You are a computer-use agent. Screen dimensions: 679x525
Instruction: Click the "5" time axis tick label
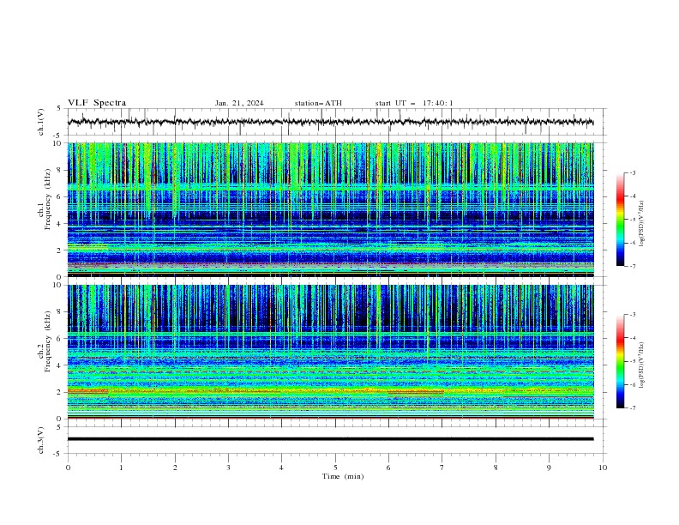pos(335,468)
